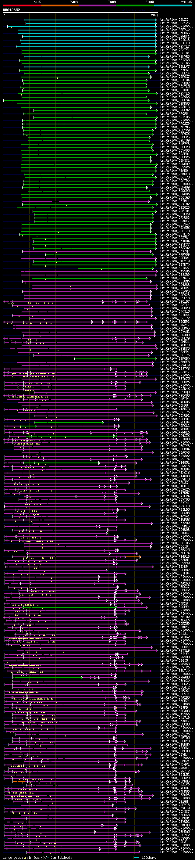195x860 pixels.
Task: Select hit UniRef100_Q7XTY1
Action: 175,50
